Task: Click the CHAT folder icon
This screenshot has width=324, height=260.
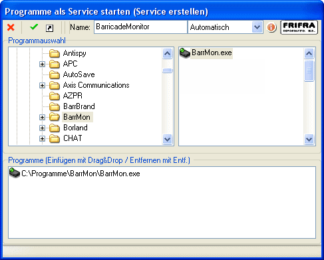Action: [55, 138]
